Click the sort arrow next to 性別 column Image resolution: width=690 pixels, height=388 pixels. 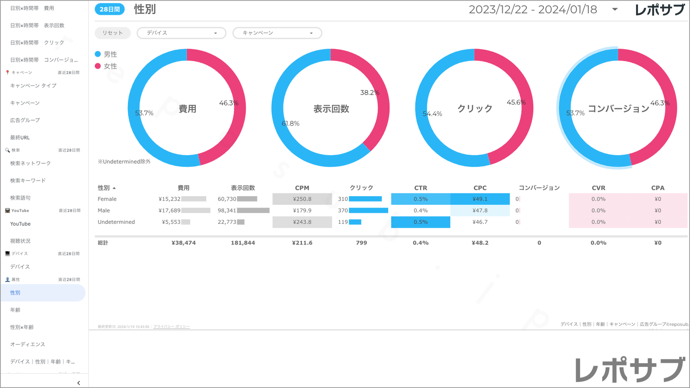pos(114,188)
